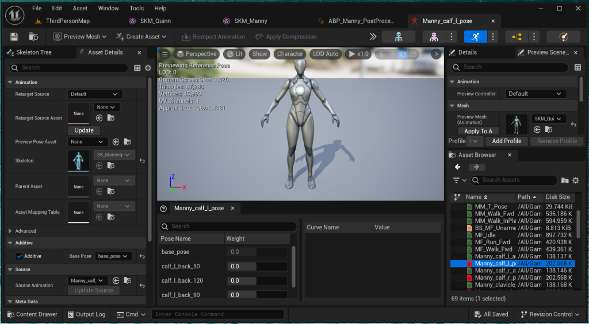Open Preview Scene details grid icon
Viewport: 589px width, 324px height.
[577, 68]
